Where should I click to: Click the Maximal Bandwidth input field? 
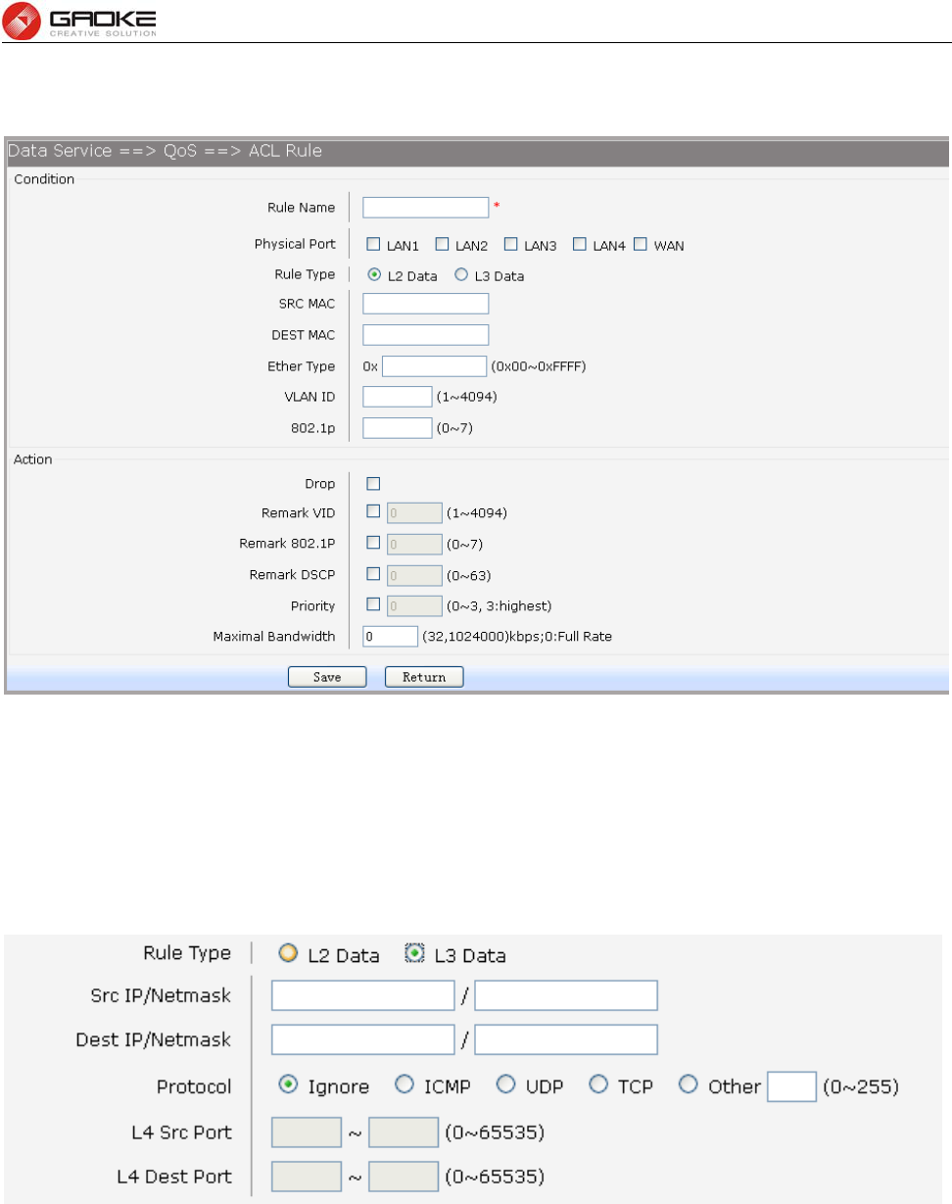[390, 636]
